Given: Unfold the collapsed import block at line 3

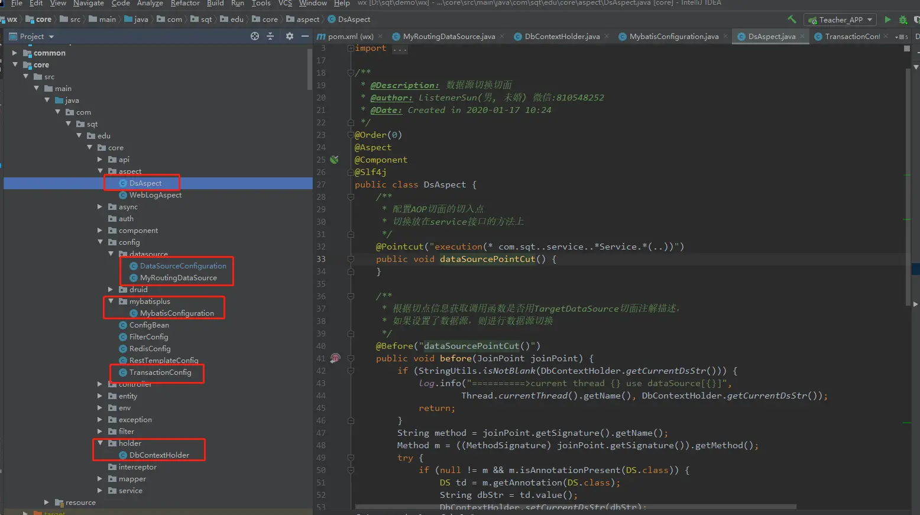Looking at the screenshot, I should click(351, 48).
